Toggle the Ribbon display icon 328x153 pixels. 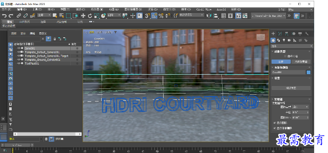pos(238,16)
